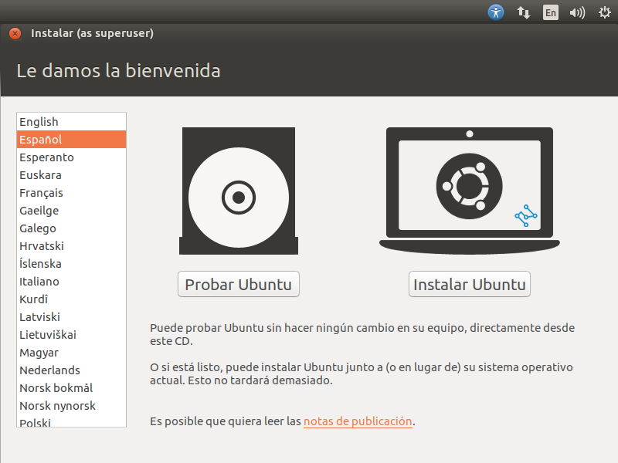Open the notas de publicación link
Screen dimensions: 618x463
(x=358, y=421)
